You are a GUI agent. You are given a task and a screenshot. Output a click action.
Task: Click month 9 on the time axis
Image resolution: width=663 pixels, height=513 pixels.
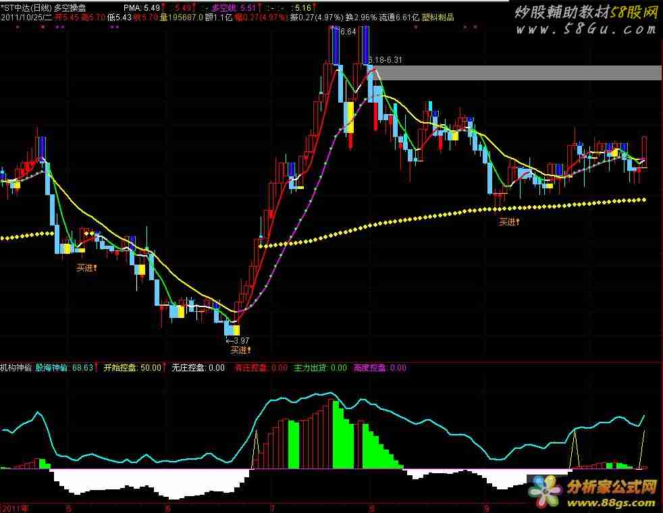(487, 508)
